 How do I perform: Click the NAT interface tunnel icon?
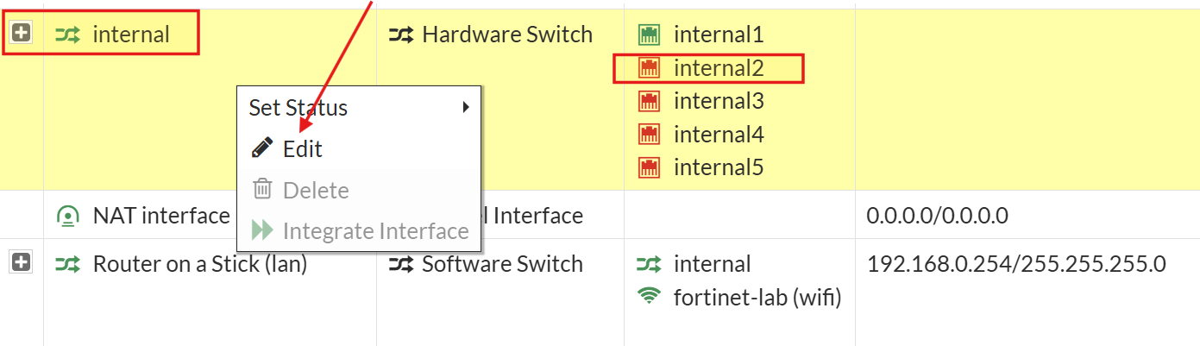point(67,216)
